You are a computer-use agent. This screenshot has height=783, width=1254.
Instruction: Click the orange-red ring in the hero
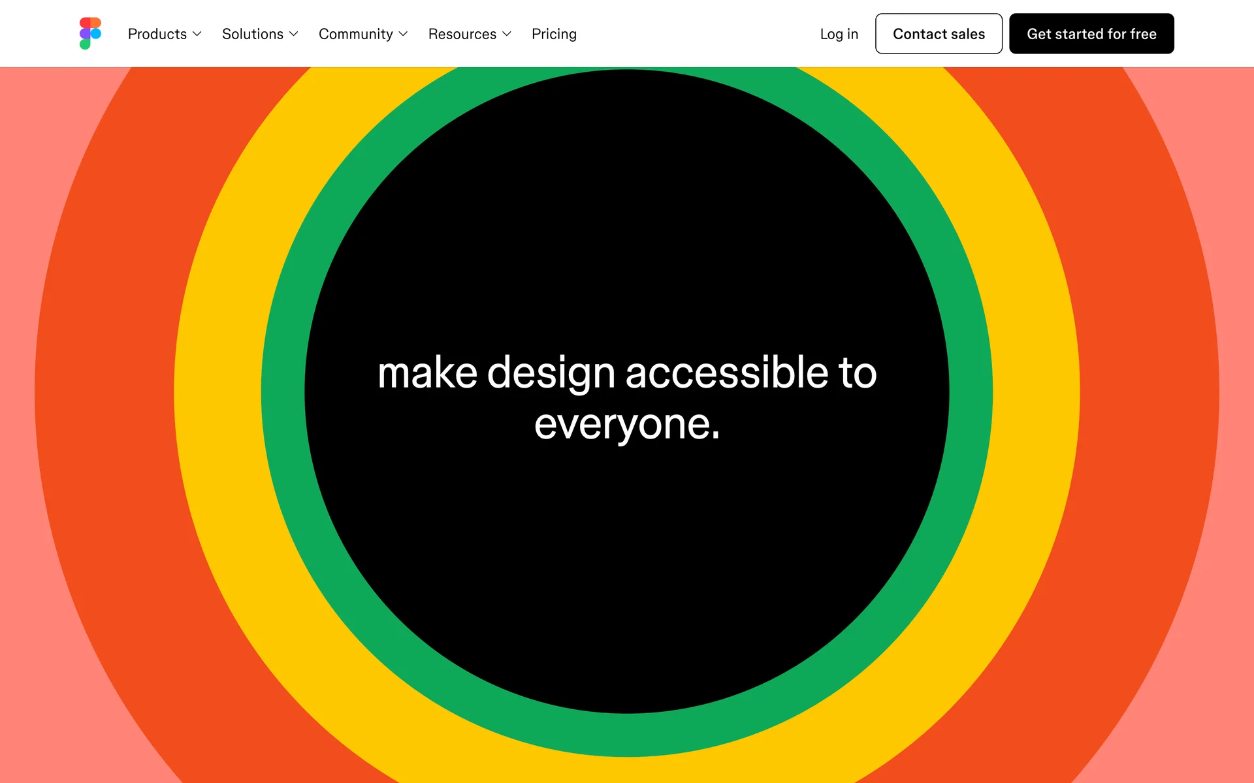(x=104, y=391)
